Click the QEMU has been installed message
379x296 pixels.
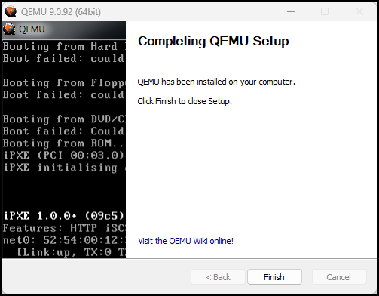(216, 82)
